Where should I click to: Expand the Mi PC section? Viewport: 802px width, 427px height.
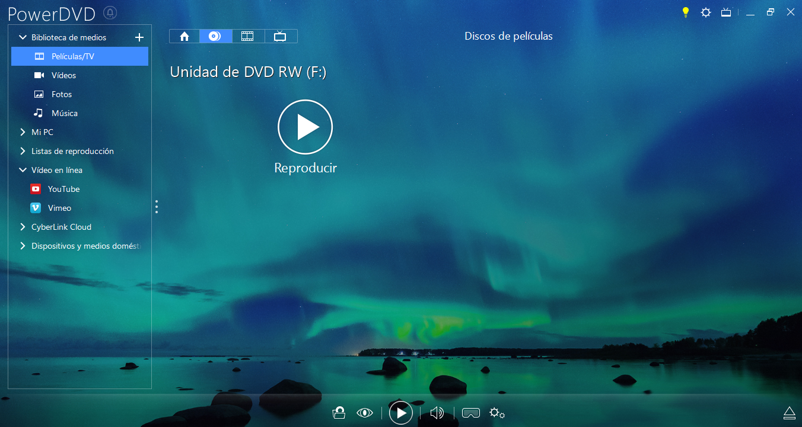tap(23, 132)
